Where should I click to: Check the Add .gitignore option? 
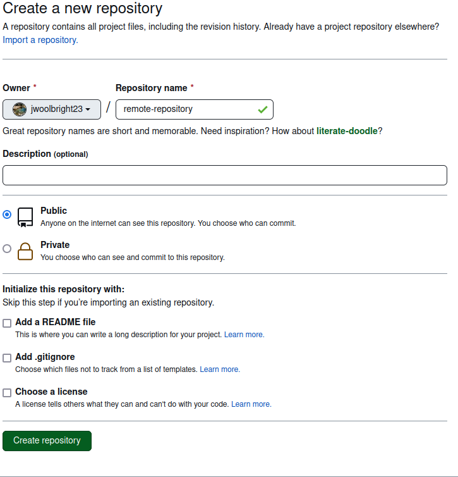7,358
